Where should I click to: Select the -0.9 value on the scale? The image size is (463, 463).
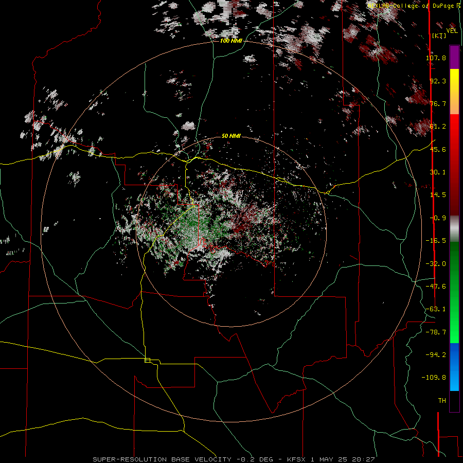click(x=438, y=218)
